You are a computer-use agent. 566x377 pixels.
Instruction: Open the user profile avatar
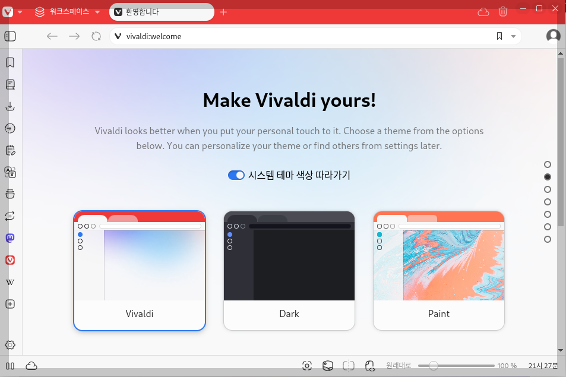[553, 36]
